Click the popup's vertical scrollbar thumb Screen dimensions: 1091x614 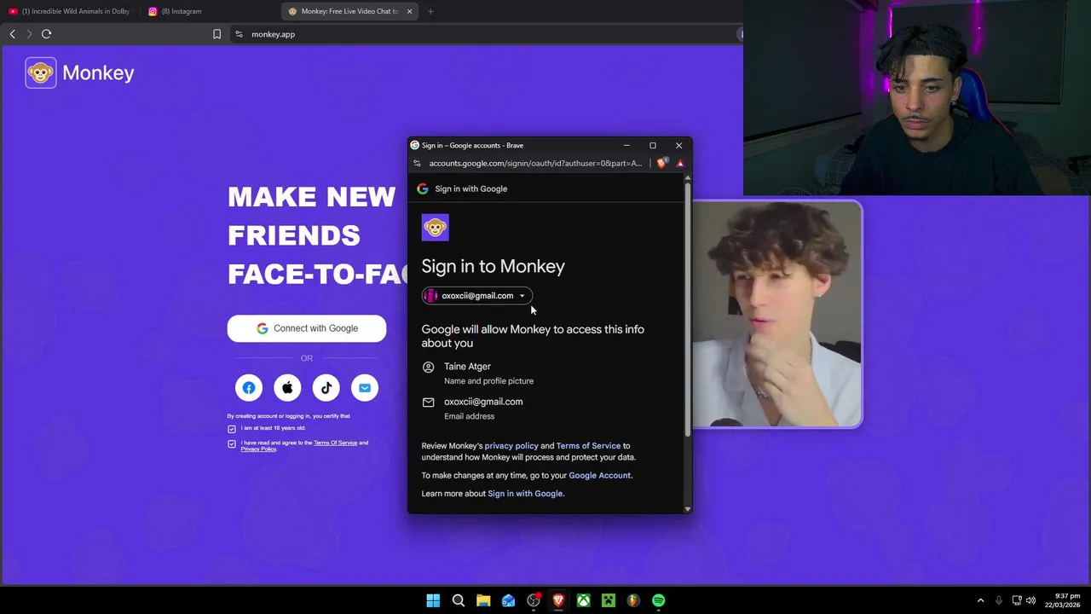coord(687,310)
